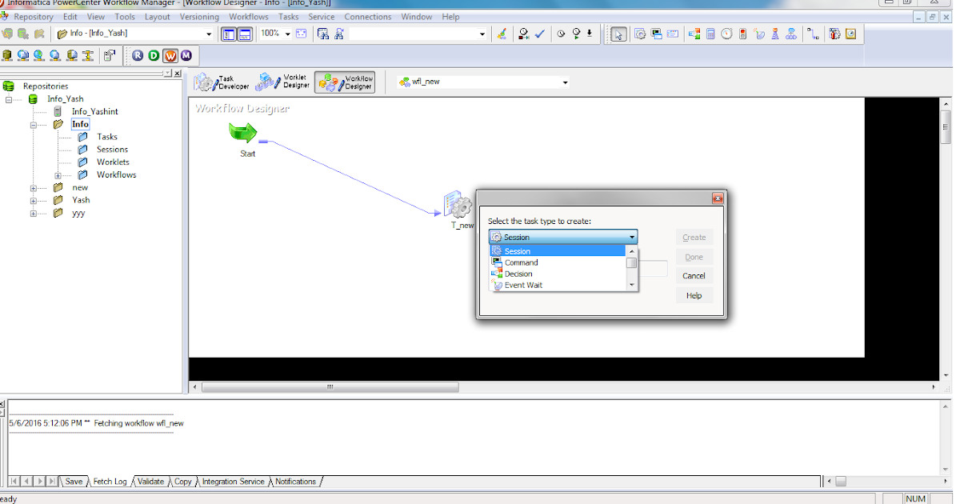
Task: Click Cancel to dismiss the task dialog
Action: 694,275
